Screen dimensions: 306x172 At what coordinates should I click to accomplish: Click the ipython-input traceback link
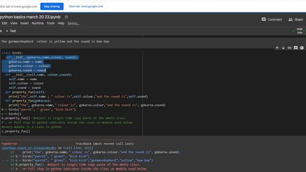29,148
